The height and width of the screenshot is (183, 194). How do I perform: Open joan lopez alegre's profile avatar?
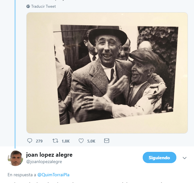[15, 158]
